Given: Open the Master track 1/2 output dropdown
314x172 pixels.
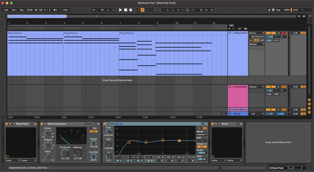Looking at the screenshot, I should (x=256, y=114).
